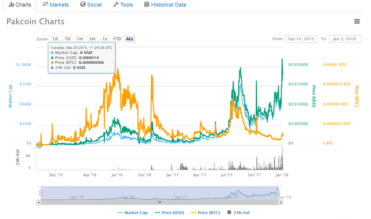Image resolution: width=371 pixels, height=219 pixels.
Task: Set zoom range to 1m
Action: (x=80, y=39)
